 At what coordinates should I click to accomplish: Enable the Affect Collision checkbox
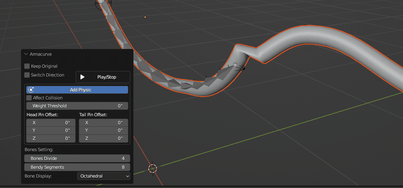(29, 98)
